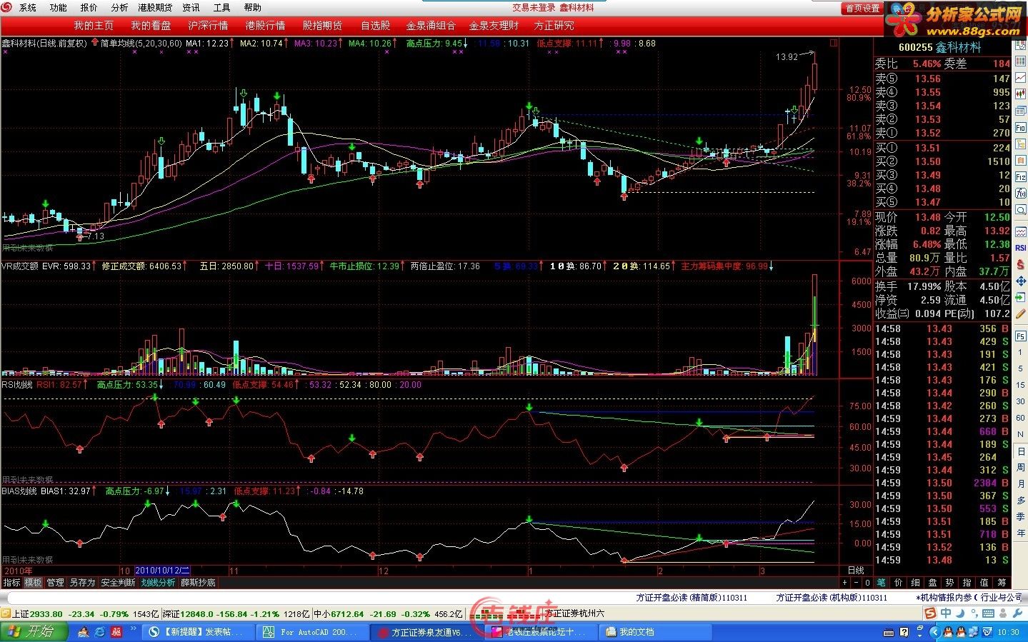
Task: Select the 价 price tab
Action: 898,582
